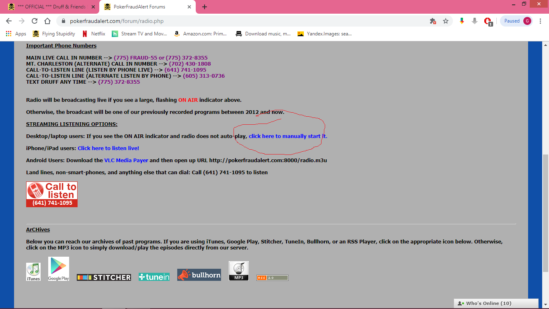This screenshot has width=549, height=309.
Task: Open Flying Stupidity bookmark
Action: point(54,34)
